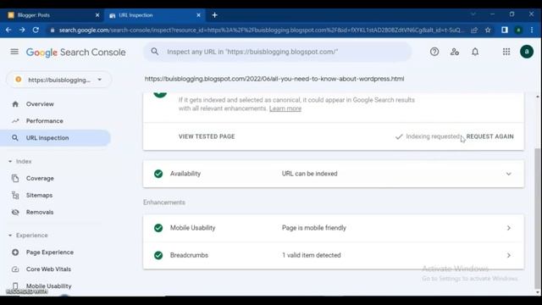Open Sitemaps page
The height and width of the screenshot is (305, 542).
[39, 196]
